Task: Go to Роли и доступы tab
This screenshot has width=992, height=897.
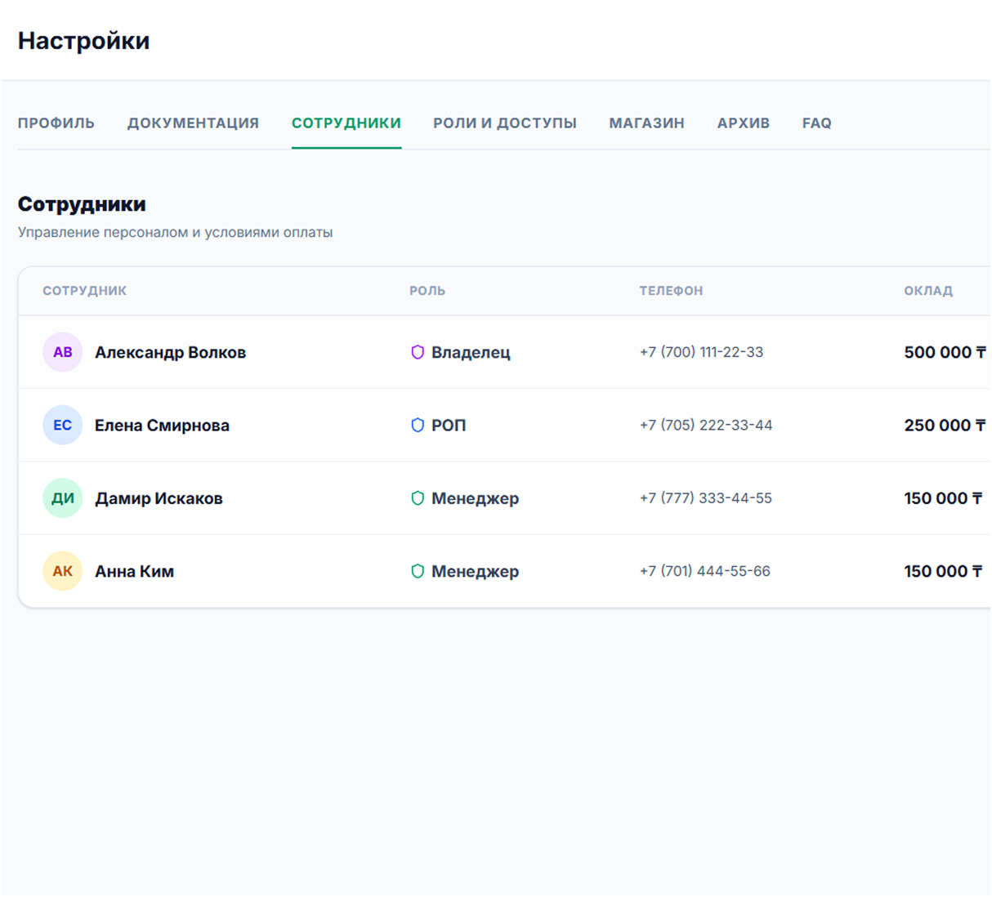Action: pyautogui.click(x=505, y=123)
